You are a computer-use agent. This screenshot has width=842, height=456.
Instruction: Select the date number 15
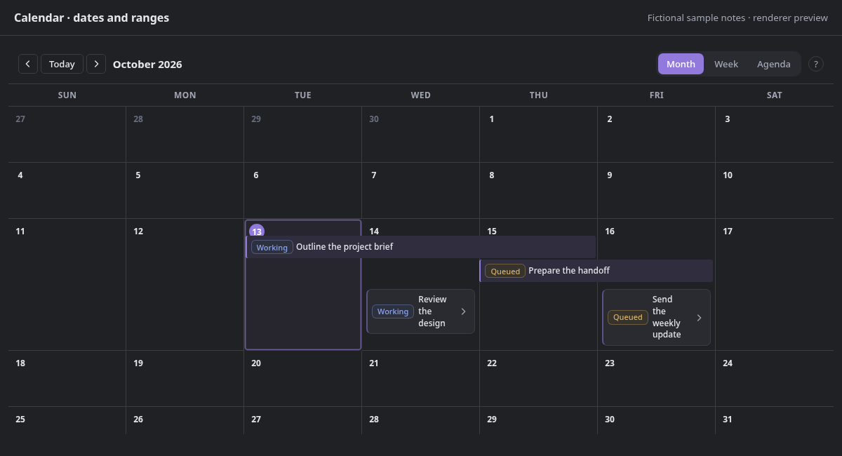point(492,232)
